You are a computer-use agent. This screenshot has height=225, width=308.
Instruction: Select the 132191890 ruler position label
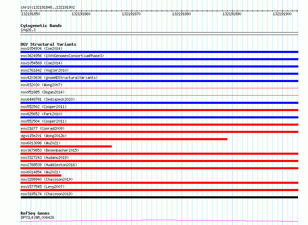[x=232, y=14]
